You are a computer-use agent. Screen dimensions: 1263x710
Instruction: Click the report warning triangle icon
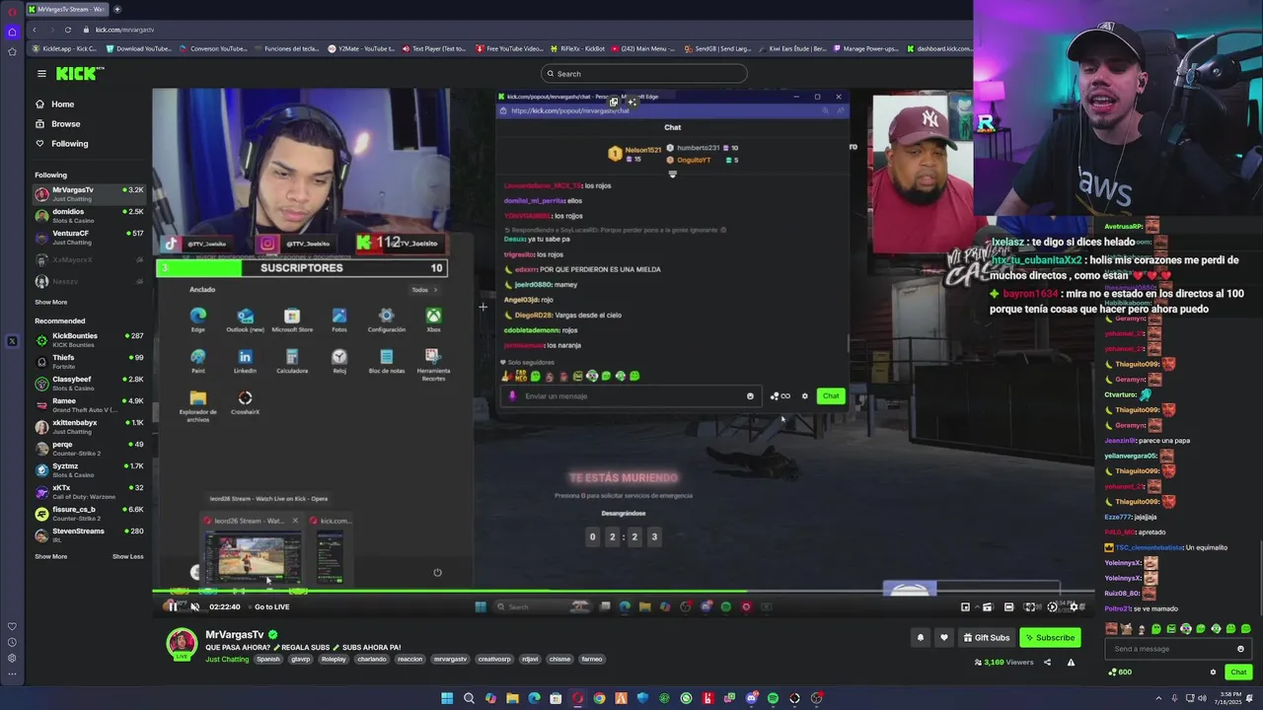(x=1071, y=663)
